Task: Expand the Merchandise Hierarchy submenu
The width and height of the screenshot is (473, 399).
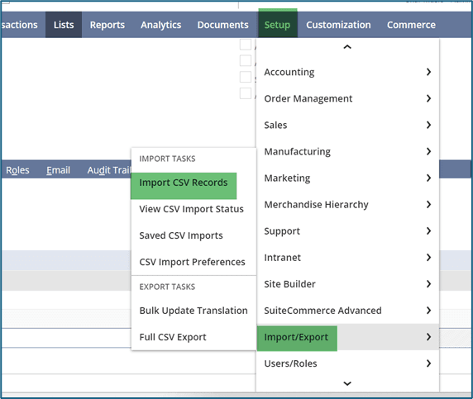Action: [348, 205]
